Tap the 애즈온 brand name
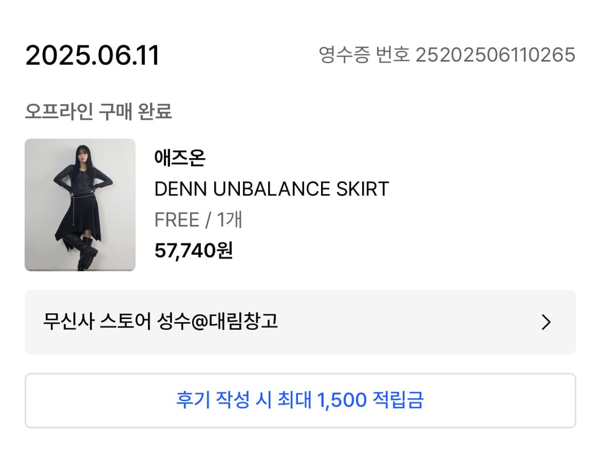 (x=179, y=158)
